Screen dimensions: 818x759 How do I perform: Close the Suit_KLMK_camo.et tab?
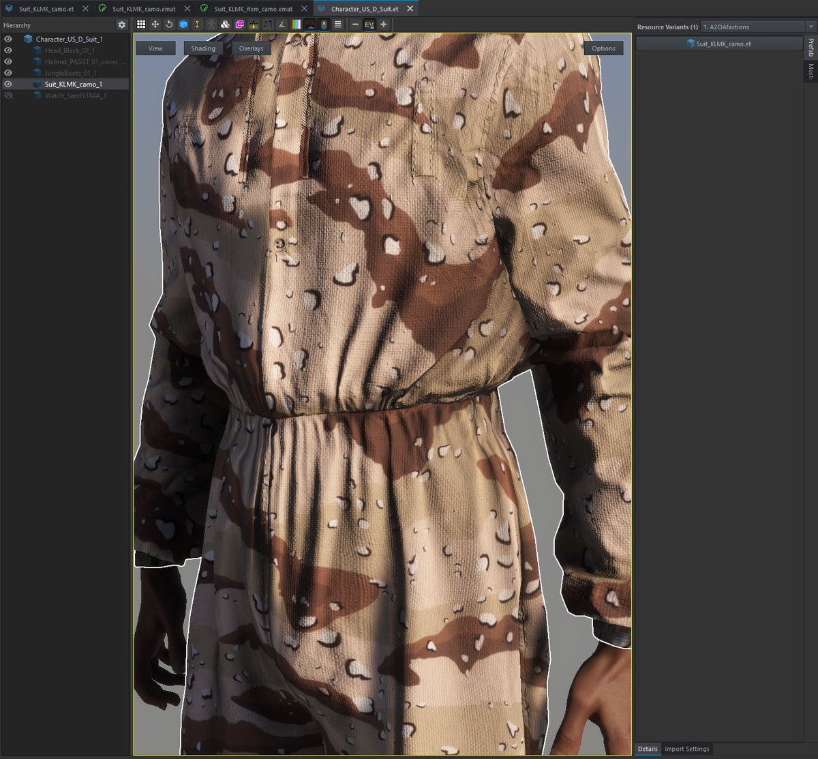tap(84, 9)
